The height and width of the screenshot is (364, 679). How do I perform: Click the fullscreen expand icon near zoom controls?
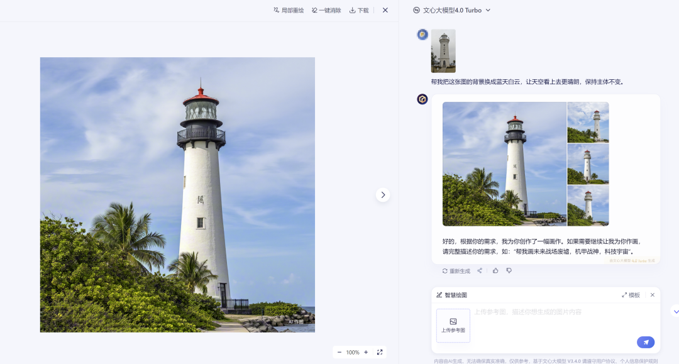pos(380,352)
